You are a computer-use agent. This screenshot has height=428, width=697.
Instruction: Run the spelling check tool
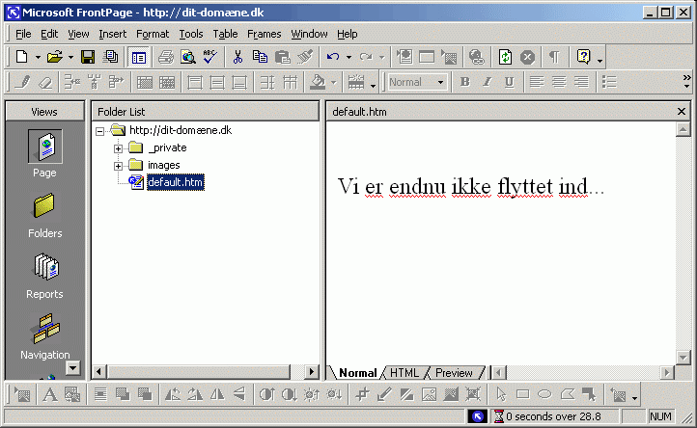209,57
